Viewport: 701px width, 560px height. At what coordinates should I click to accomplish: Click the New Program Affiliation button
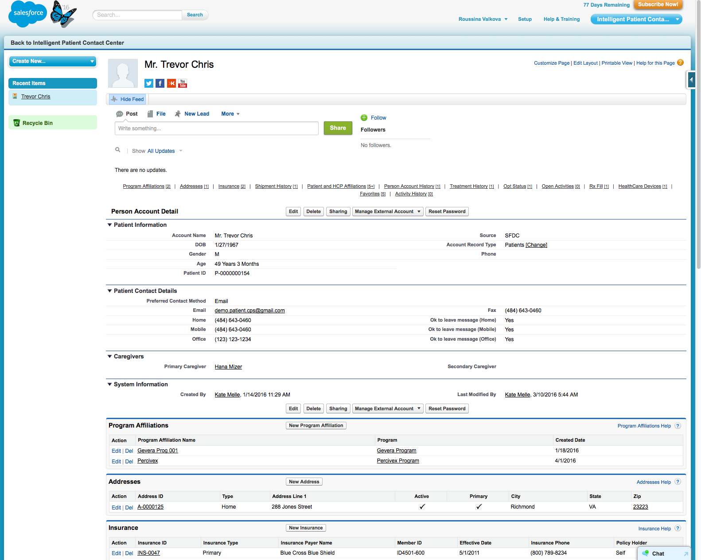click(x=316, y=425)
